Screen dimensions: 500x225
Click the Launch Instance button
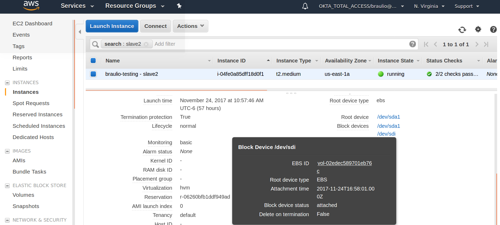pyautogui.click(x=112, y=26)
